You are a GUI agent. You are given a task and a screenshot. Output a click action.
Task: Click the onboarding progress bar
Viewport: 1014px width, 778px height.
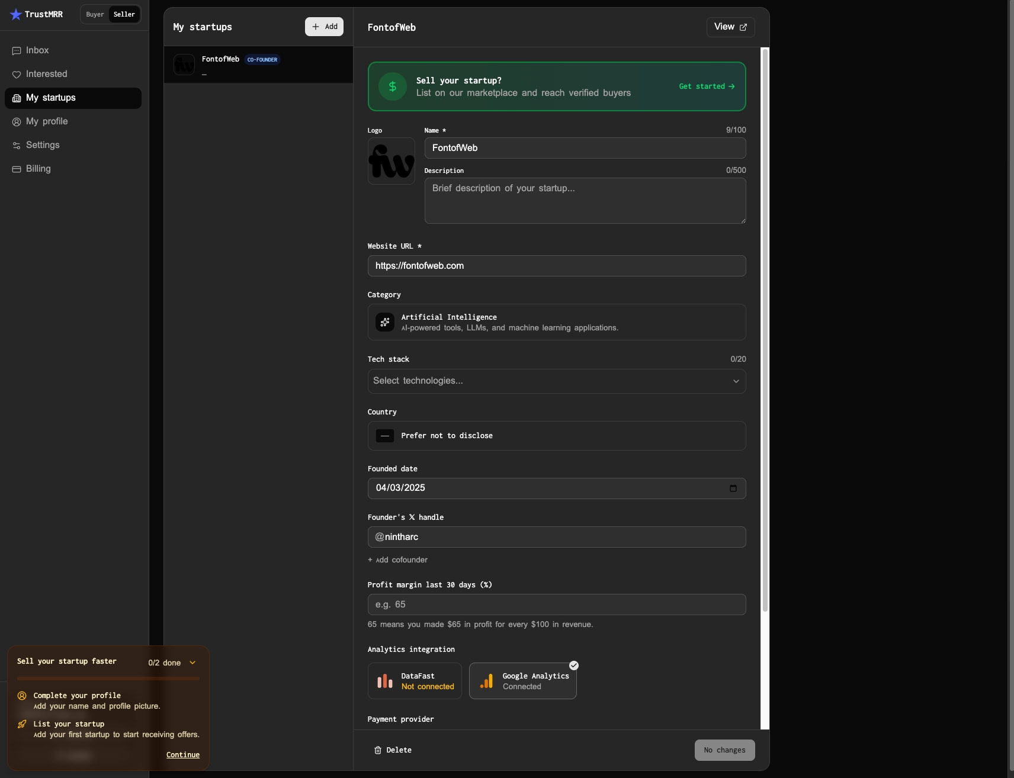point(108,679)
